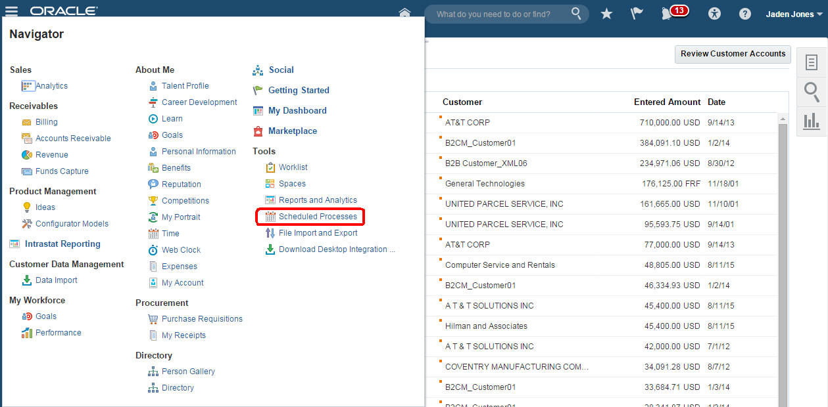Viewport: 828px width, 407px height.
Task: Open My Account link
Action: pos(183,283)
